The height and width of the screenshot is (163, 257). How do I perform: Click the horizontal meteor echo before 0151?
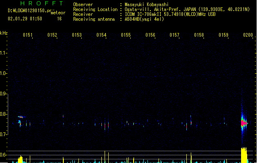pyautogui.click(x=21, y=117)
